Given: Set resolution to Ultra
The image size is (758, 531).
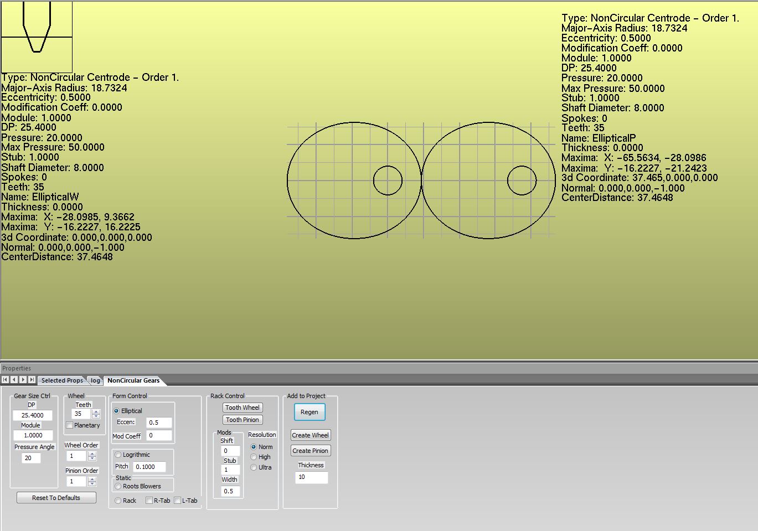Looking at the screenshot, I should [x=254, y=467].
